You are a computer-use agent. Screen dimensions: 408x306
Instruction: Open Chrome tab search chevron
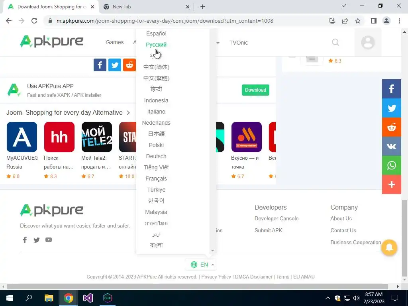[x=344, y=6]
